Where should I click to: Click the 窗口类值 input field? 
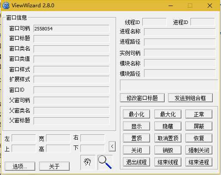point(71,59)
